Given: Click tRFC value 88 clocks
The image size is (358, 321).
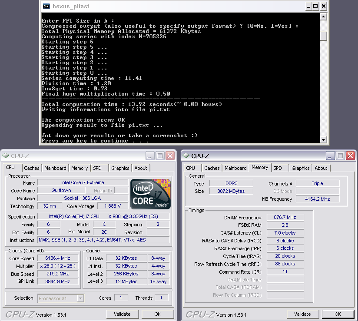Looking at the screenshot, I should [285, 264].
